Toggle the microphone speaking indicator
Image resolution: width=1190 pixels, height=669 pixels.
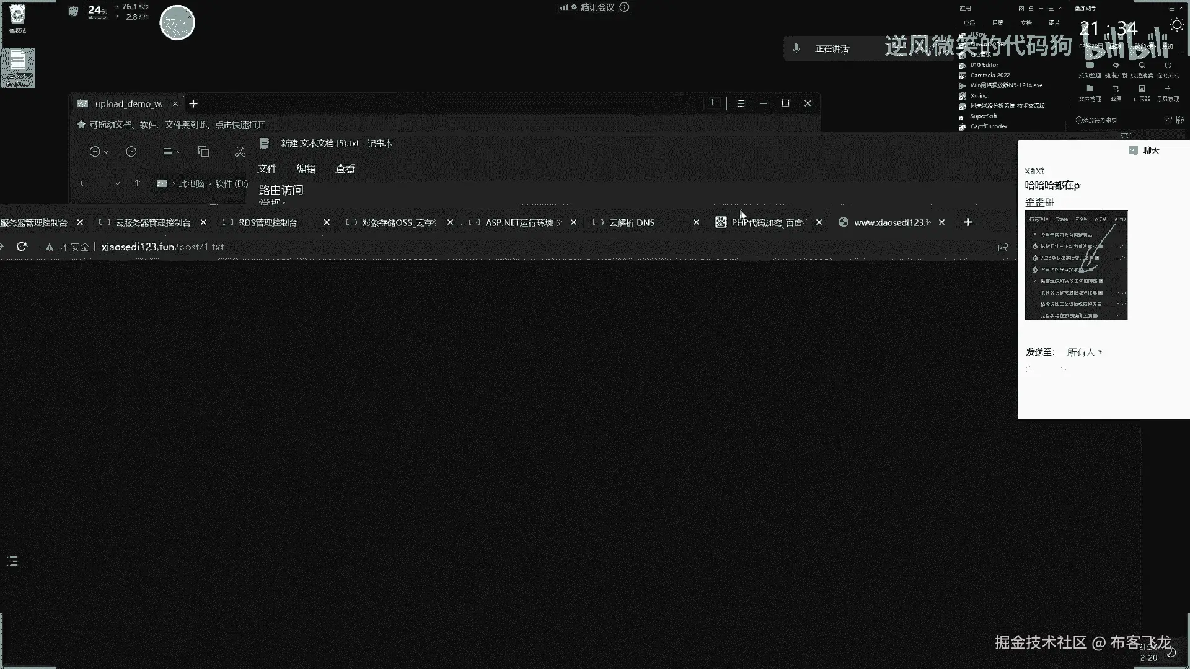tap(796, 48)
